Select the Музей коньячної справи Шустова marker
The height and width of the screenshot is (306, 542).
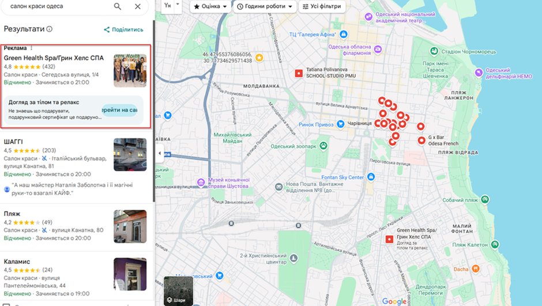point(201,183)
